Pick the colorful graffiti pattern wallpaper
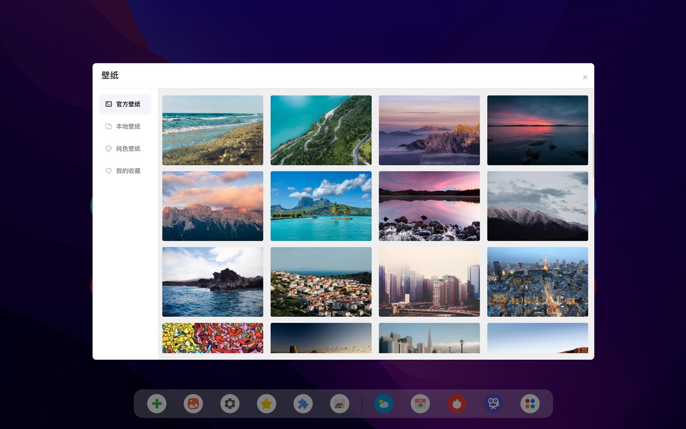 tap(213, 338)
